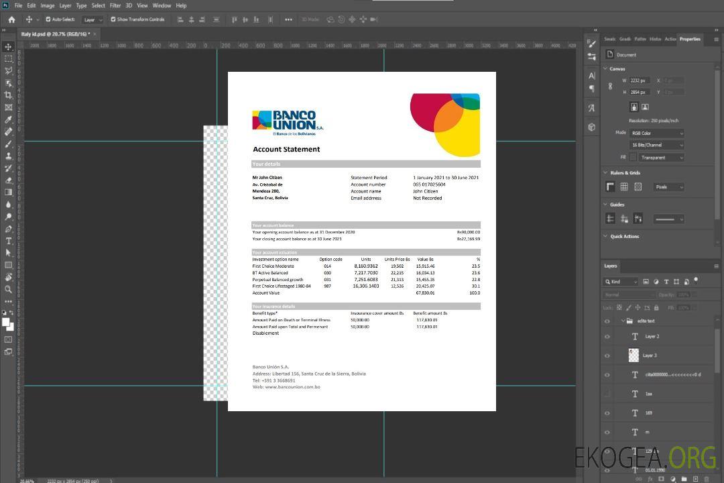Select the Eraser tool
This screenshot has width=724, height=483.
click(x=8, y=180)
